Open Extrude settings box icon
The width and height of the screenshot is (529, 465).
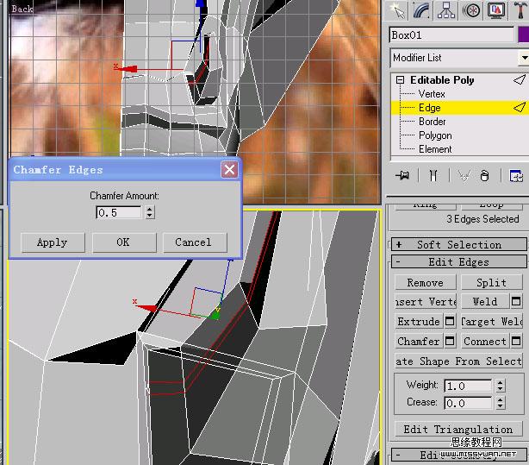pos(450,322)
